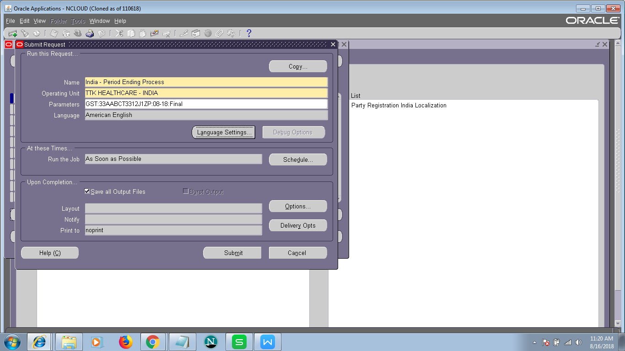This screenshot has width=625, height=351.
Task: Select Party Registration India Localization in List
Action: [x=399, y=106]
